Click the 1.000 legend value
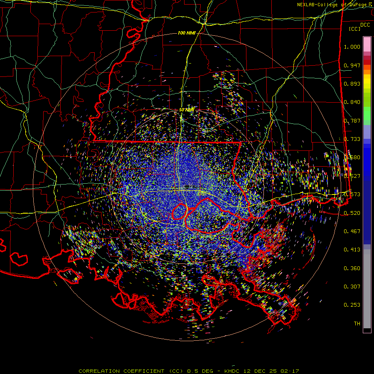The width and height of the screenshot is (374, 374). tap(352, 47)
